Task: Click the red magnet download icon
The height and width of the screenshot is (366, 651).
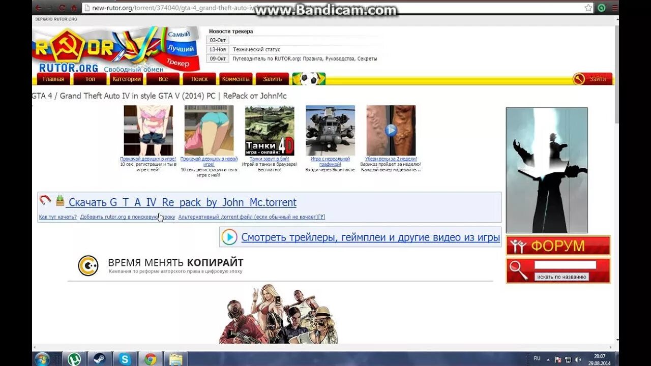Action: tap(45, 200)
